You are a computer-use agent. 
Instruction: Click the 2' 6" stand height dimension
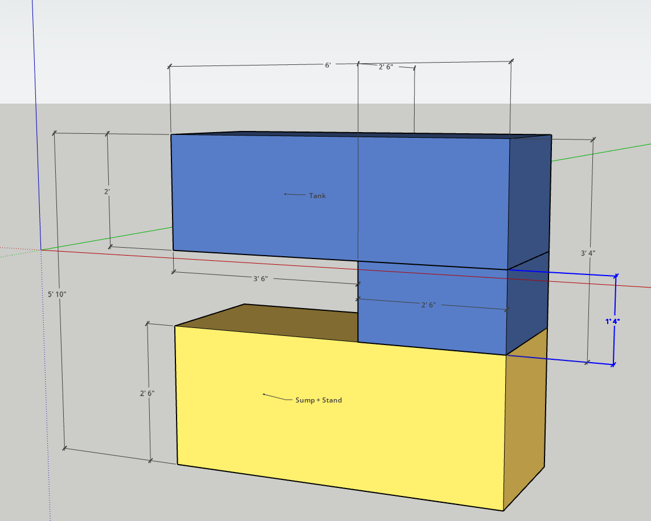click(x=147, y=393)
